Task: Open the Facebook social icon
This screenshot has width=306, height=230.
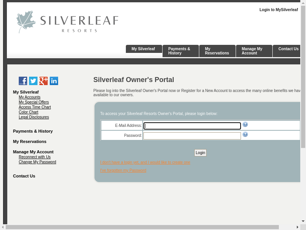Action: 23,81
